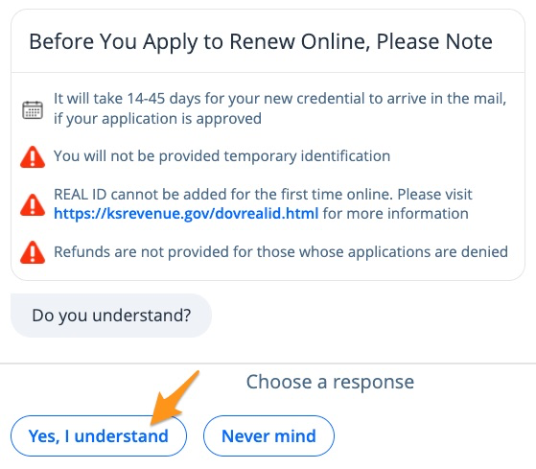This screenshot has height=469, width=536.
Task: Click the "for more information" text after the link
Action: click(395, 214)
